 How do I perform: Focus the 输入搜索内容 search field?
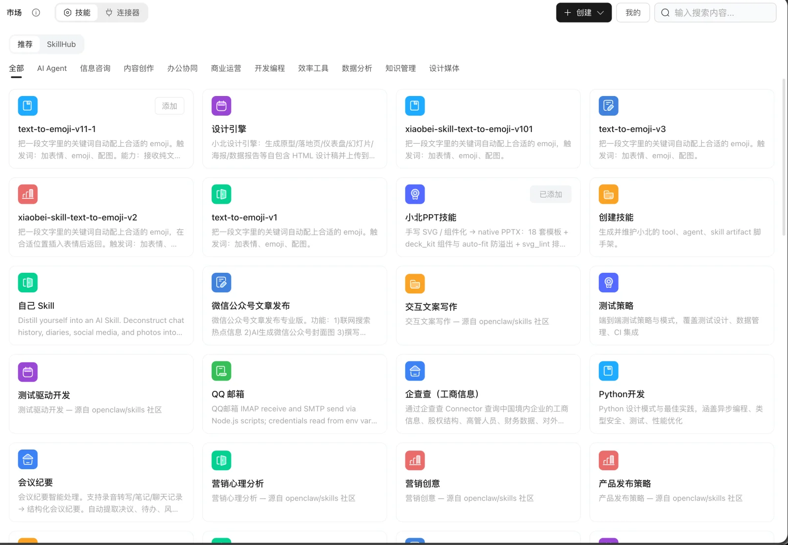[x=715, y=13]
